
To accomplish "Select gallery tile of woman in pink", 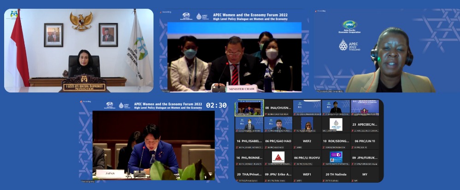I will click(365, 108).
